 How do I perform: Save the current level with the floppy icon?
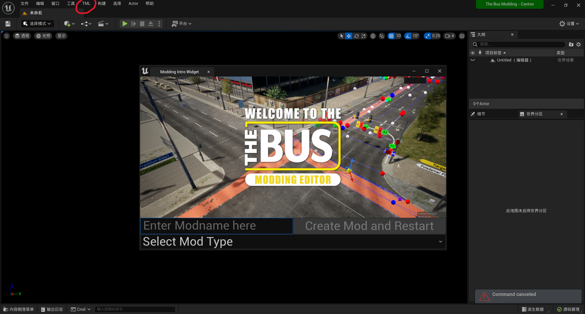click(8, 24)
